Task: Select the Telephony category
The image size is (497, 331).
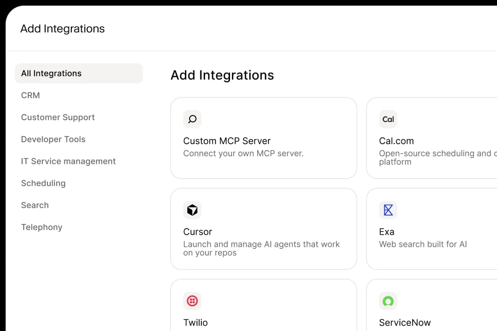Action: click(42, 227)
